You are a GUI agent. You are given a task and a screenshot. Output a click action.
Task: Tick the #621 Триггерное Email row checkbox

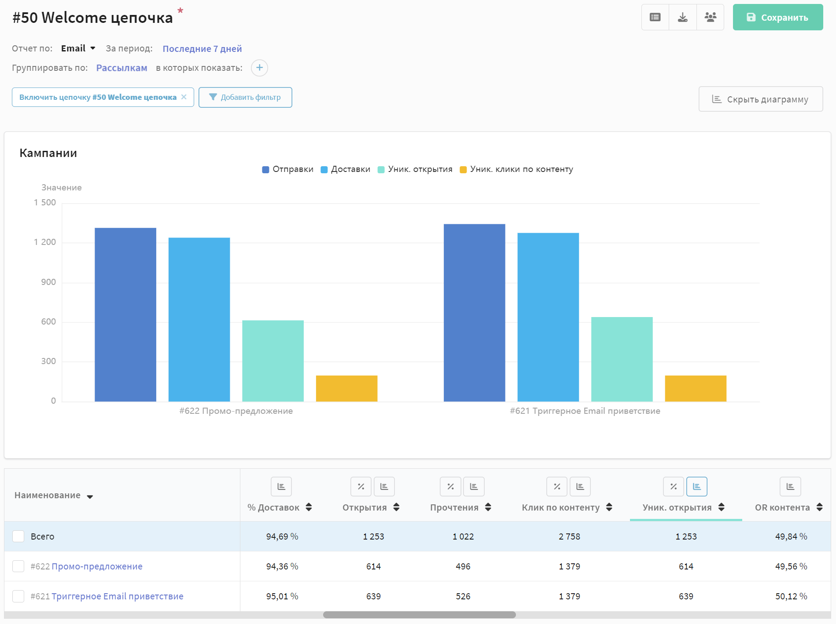[18, 596]
